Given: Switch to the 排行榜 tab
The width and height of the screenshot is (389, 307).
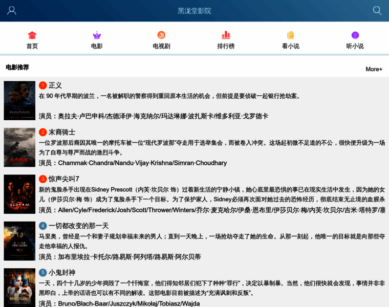Looking at the screenshot, I should [226, 46].
